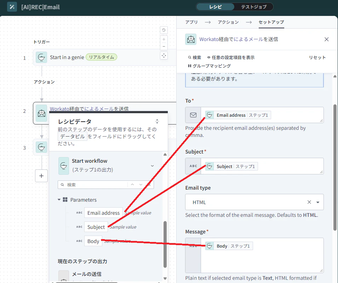The width and height of the screenshot is (338, 283).
Task: Click the リアルタイム badge on the trigger
Action: click(102, 57)
